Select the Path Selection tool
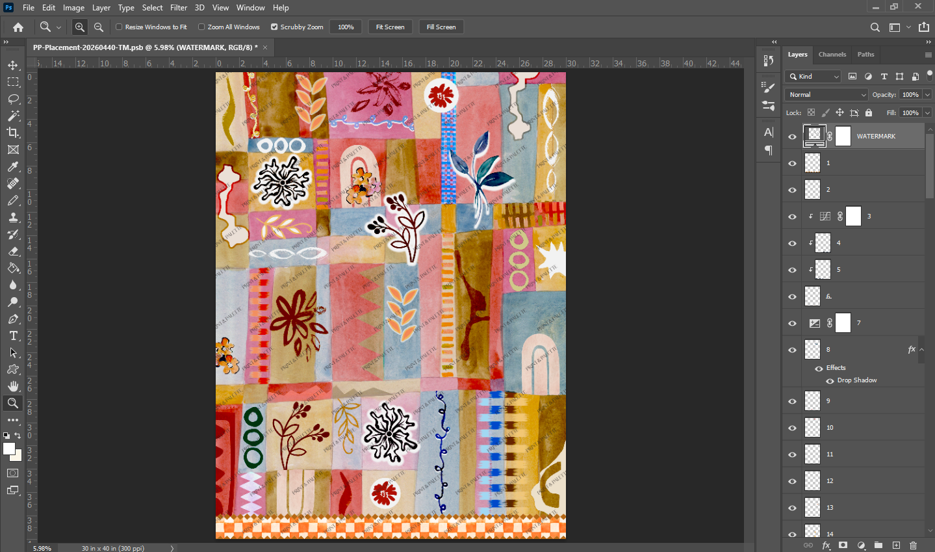 pos(13,352)
